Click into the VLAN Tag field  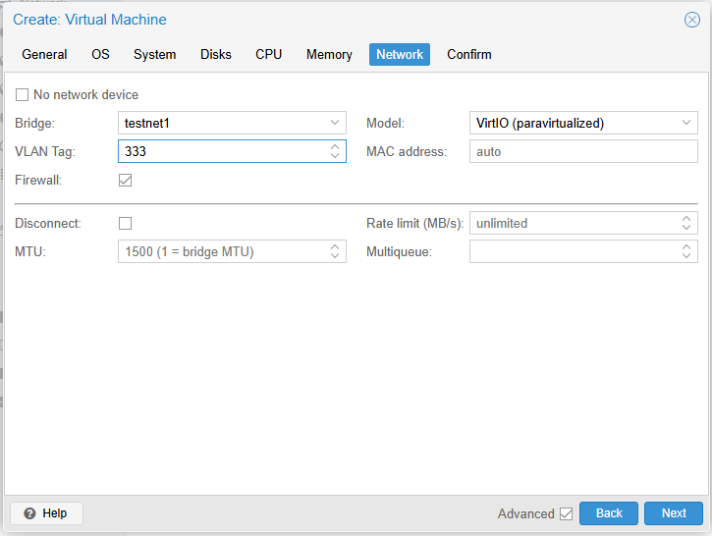(x=221, y=151)
